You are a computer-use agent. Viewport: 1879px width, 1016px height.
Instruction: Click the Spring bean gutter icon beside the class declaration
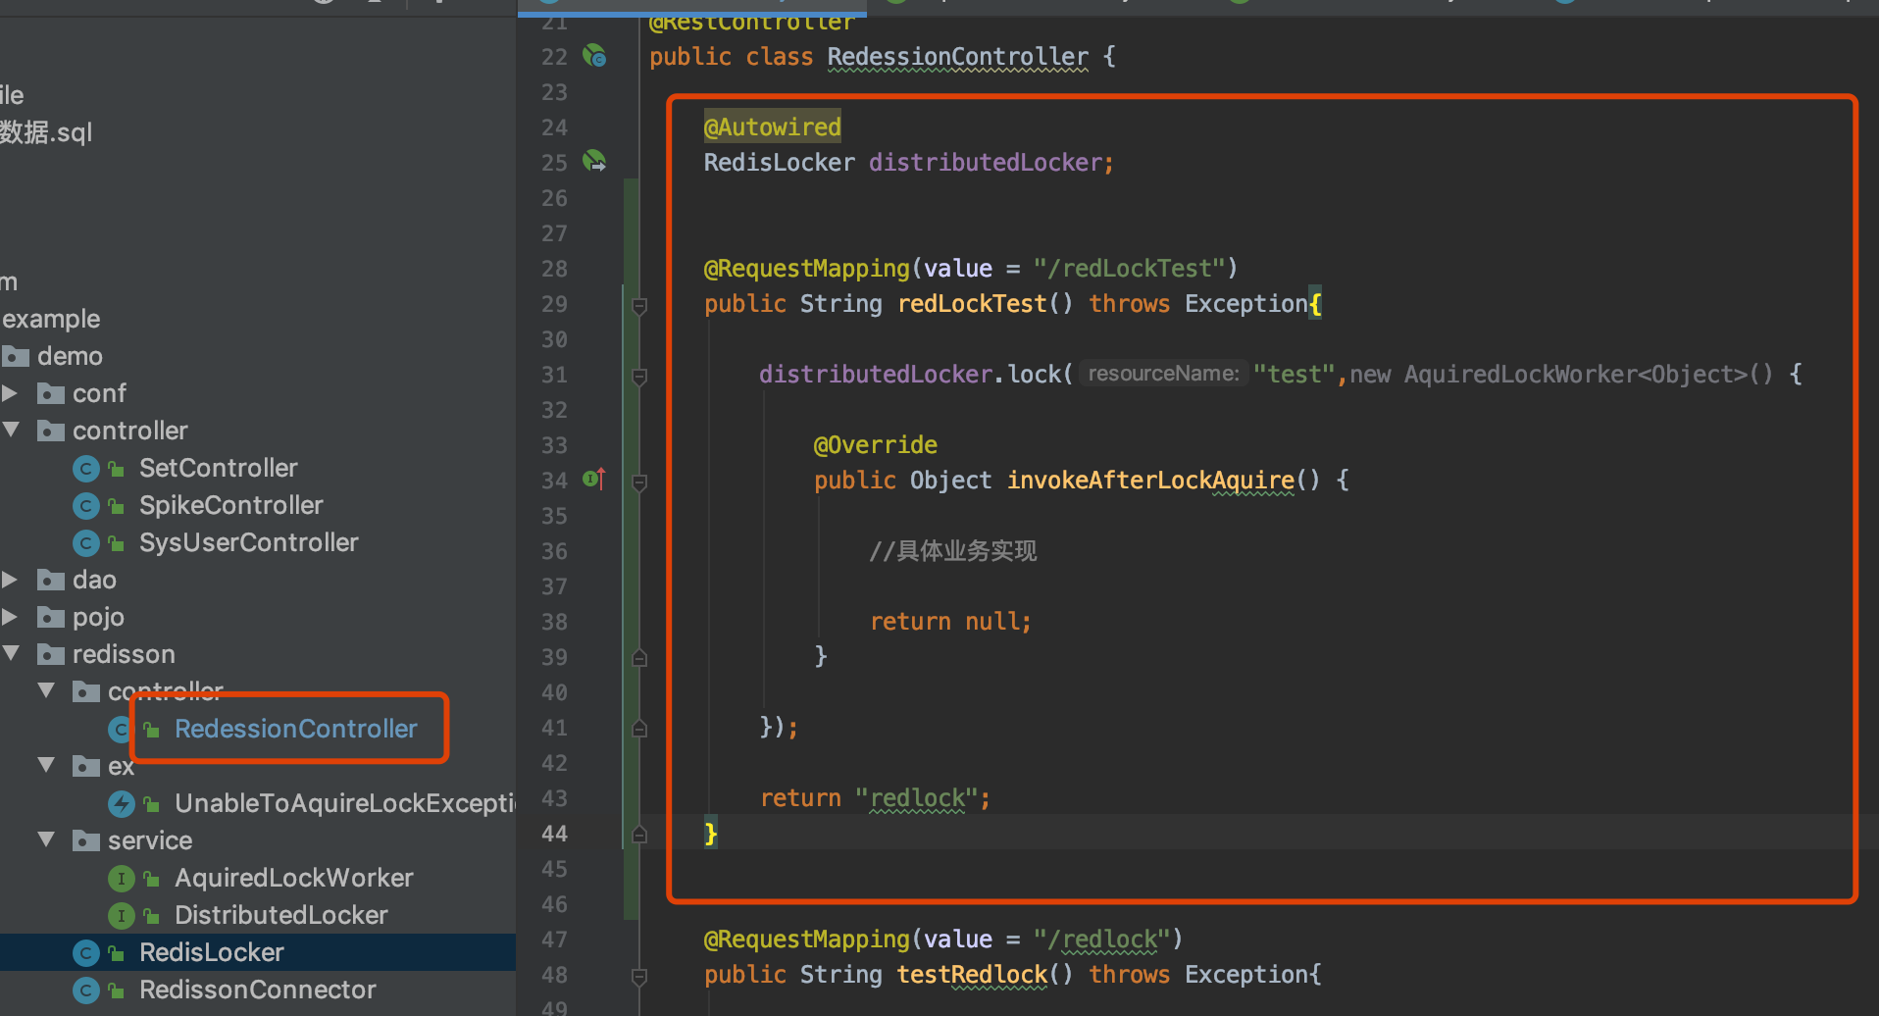(x=594, y=56)
